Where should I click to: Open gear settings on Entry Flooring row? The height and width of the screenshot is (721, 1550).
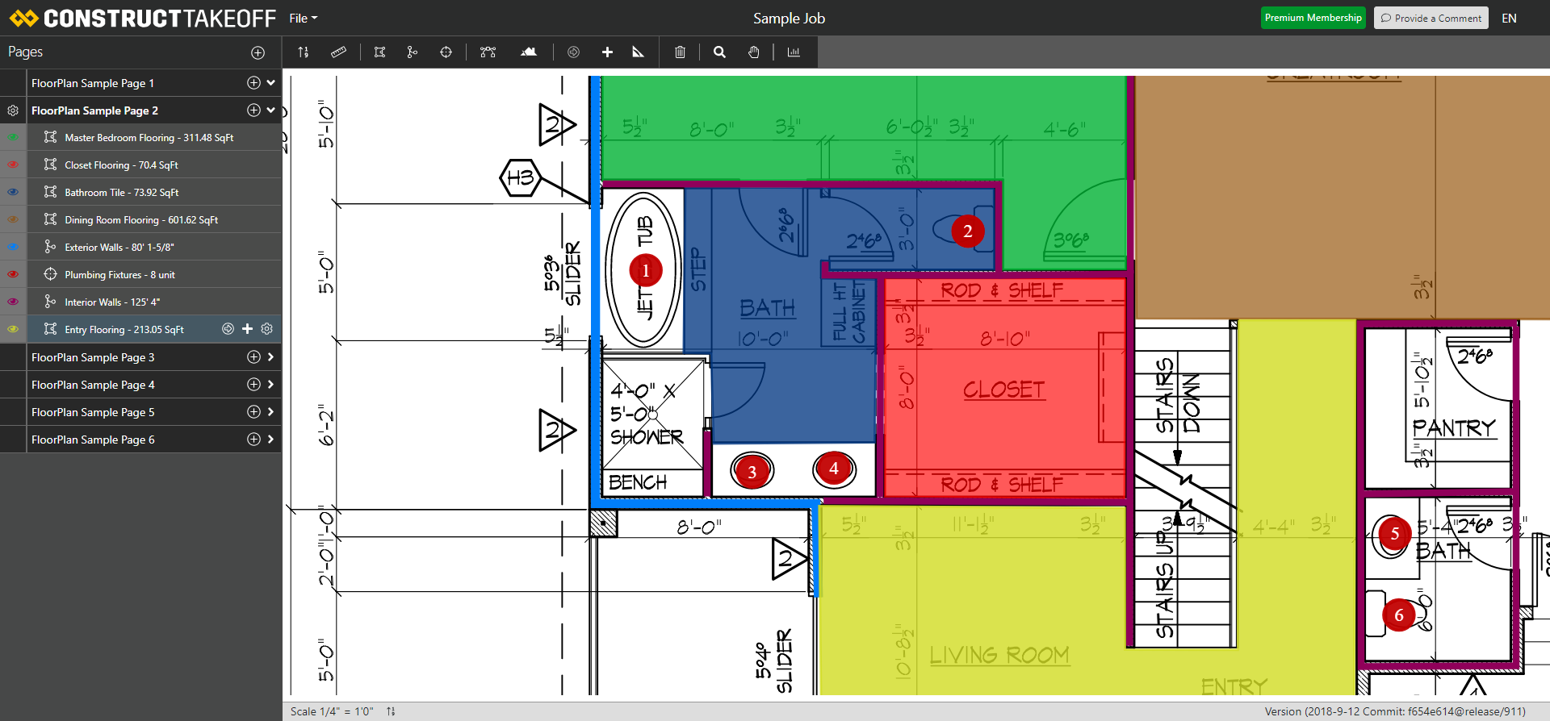pos(267,329)
